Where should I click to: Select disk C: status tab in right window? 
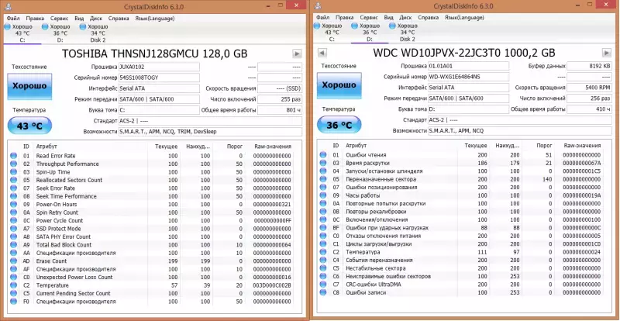pos(331,32)
